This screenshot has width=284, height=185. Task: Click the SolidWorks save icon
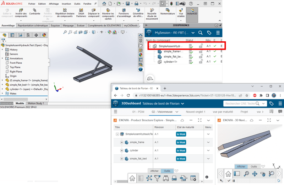[x=128, y=4]
